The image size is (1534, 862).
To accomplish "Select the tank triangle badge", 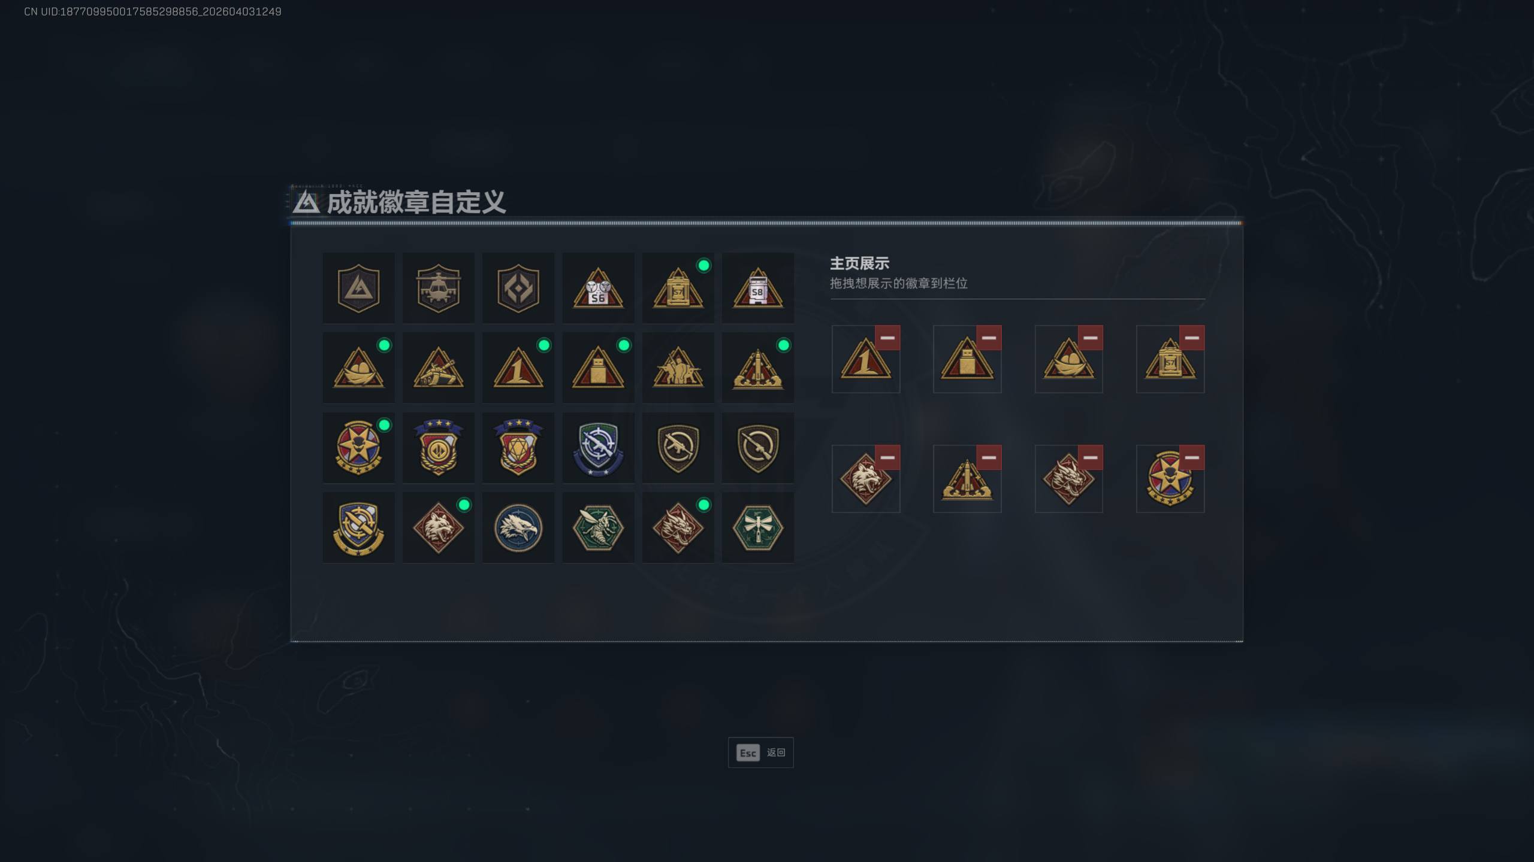I will point(438,368).
